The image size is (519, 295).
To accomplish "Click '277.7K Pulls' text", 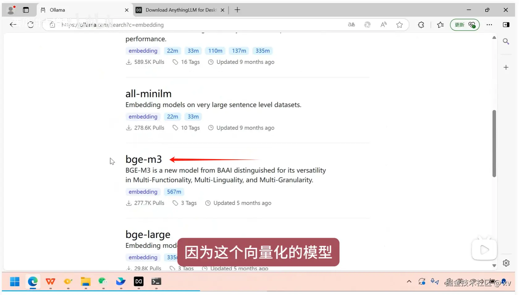I will click(149, 203).
